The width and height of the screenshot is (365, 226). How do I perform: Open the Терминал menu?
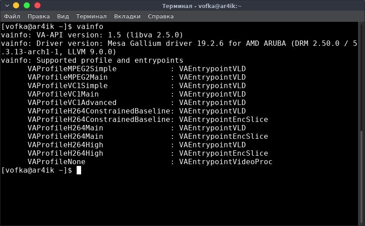tap(91, 16)
